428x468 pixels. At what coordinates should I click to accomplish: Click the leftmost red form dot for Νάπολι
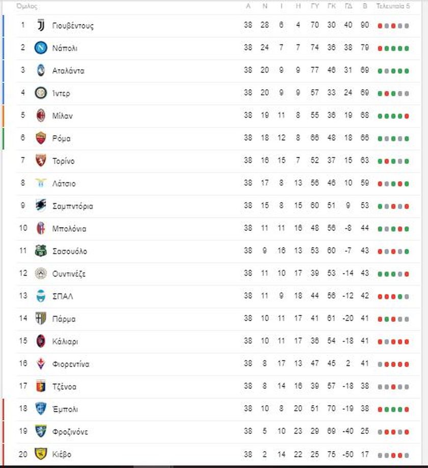pyautogui.click(x=380, y=48)
